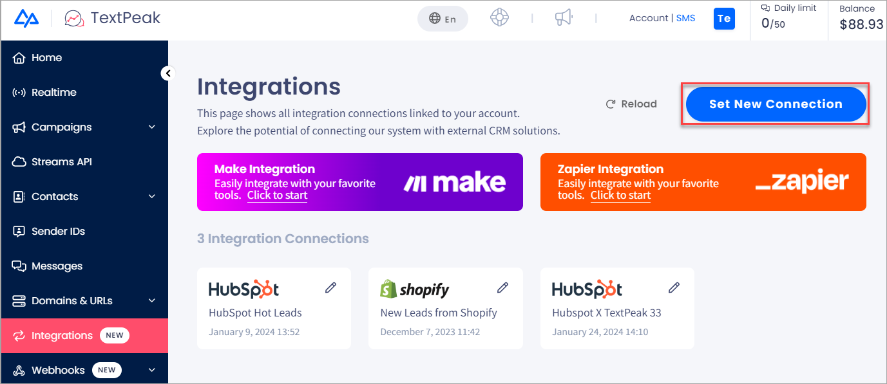Click the Sender IDs badge icon
The image size is (887, 384).
click(19, 232)
